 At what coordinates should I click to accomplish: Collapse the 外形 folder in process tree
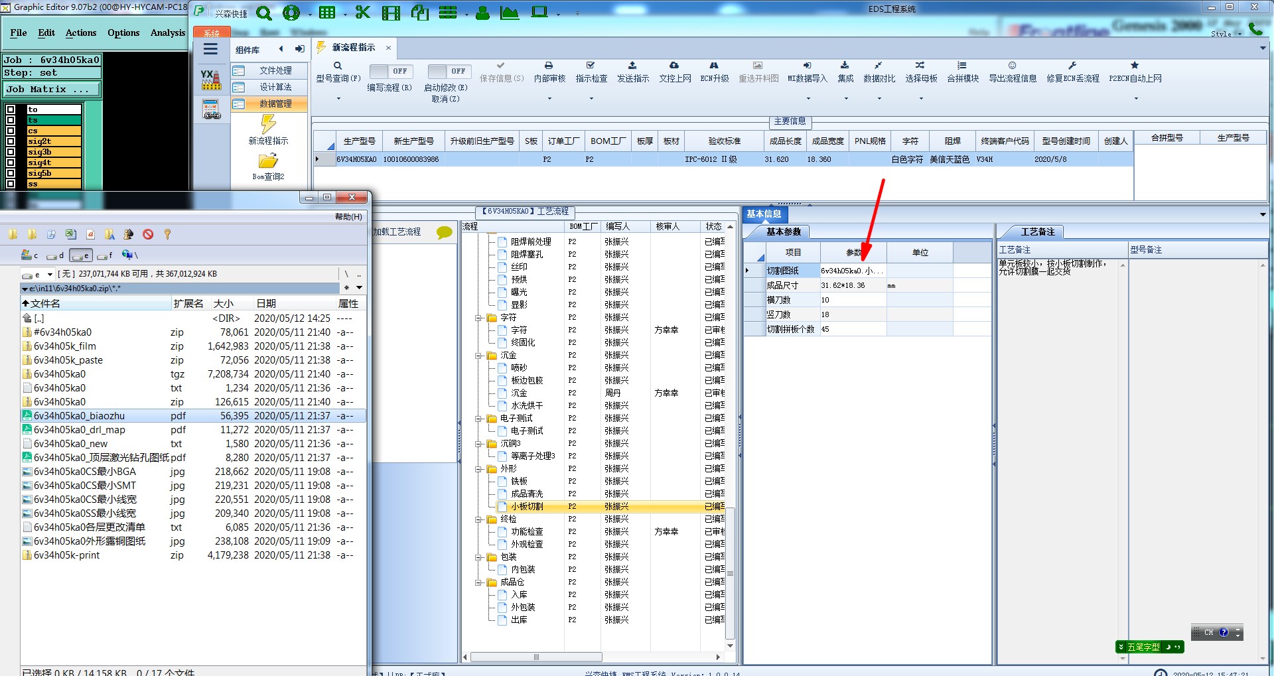(x=478, y=469)
